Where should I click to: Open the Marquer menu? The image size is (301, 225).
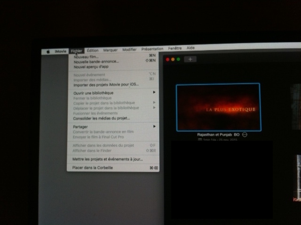(111, 50)
